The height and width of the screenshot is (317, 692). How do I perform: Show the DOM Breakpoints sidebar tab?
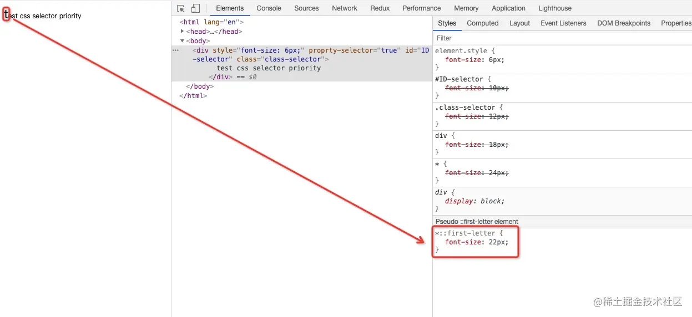[x=624, y=23]
